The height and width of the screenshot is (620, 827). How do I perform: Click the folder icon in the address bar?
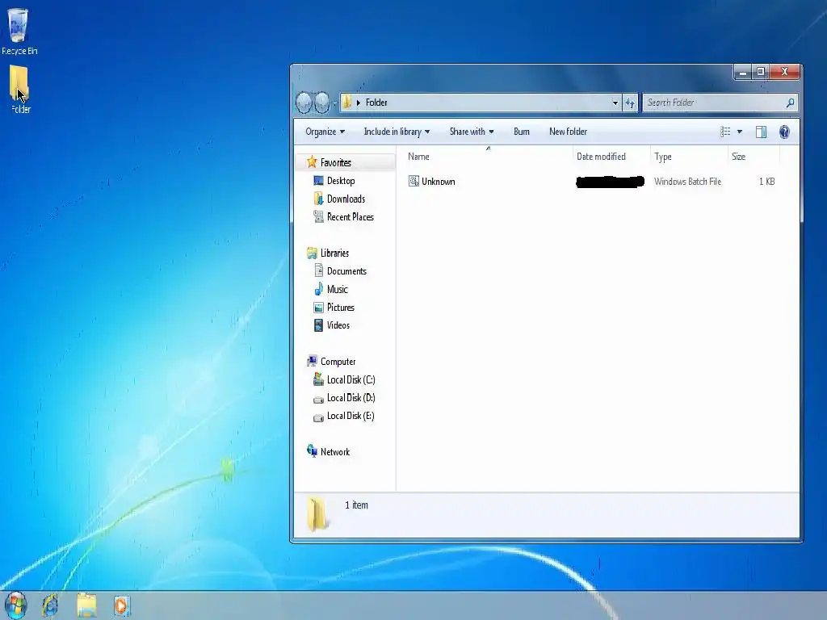[346, 103]
